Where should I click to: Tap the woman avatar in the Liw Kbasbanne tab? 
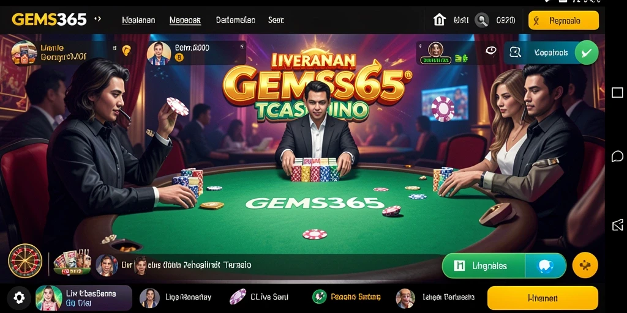(x=49, y=298)
